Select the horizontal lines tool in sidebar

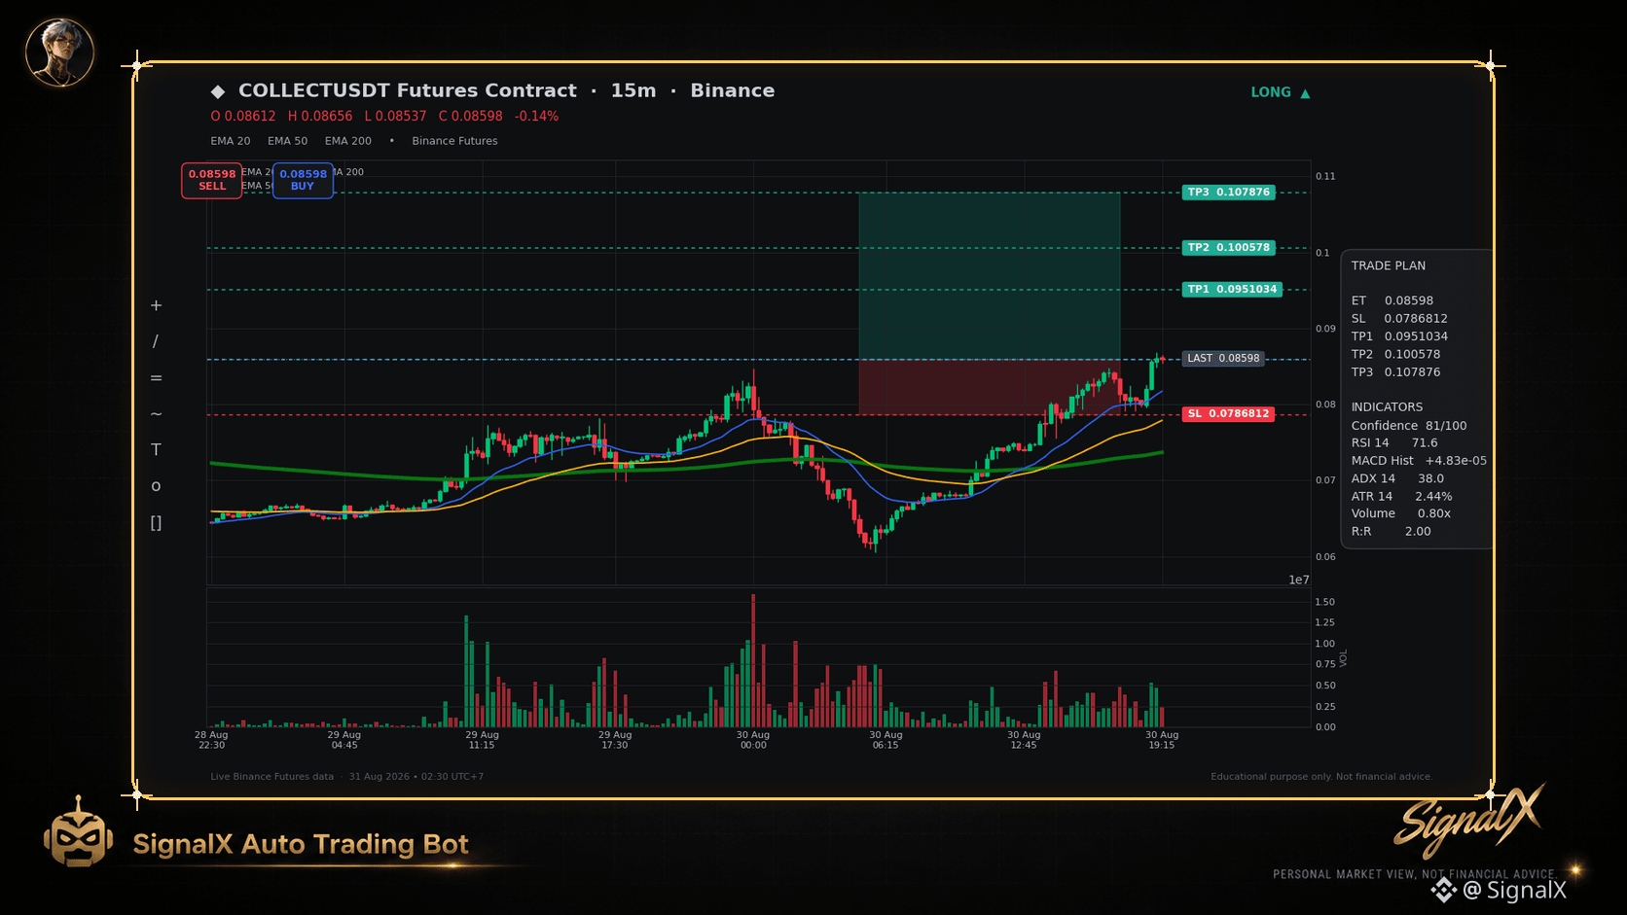156,377
